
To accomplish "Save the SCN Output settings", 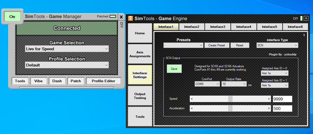I will click(x=174, y=69).
